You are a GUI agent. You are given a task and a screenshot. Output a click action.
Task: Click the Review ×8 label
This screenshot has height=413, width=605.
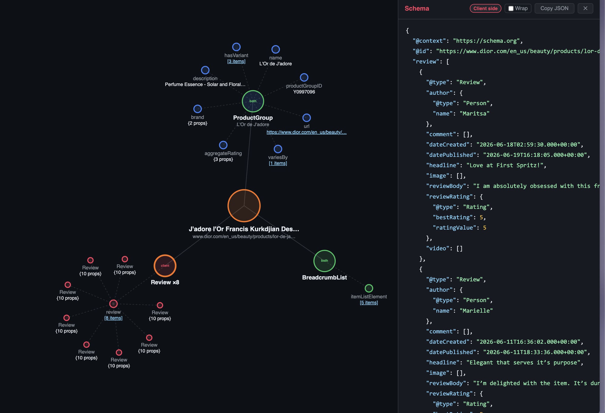165,282
